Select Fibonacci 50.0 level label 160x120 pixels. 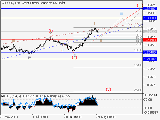tap(139, 38)
